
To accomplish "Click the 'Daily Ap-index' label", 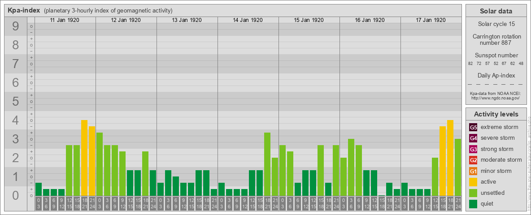I will click(x=496, y=75).
